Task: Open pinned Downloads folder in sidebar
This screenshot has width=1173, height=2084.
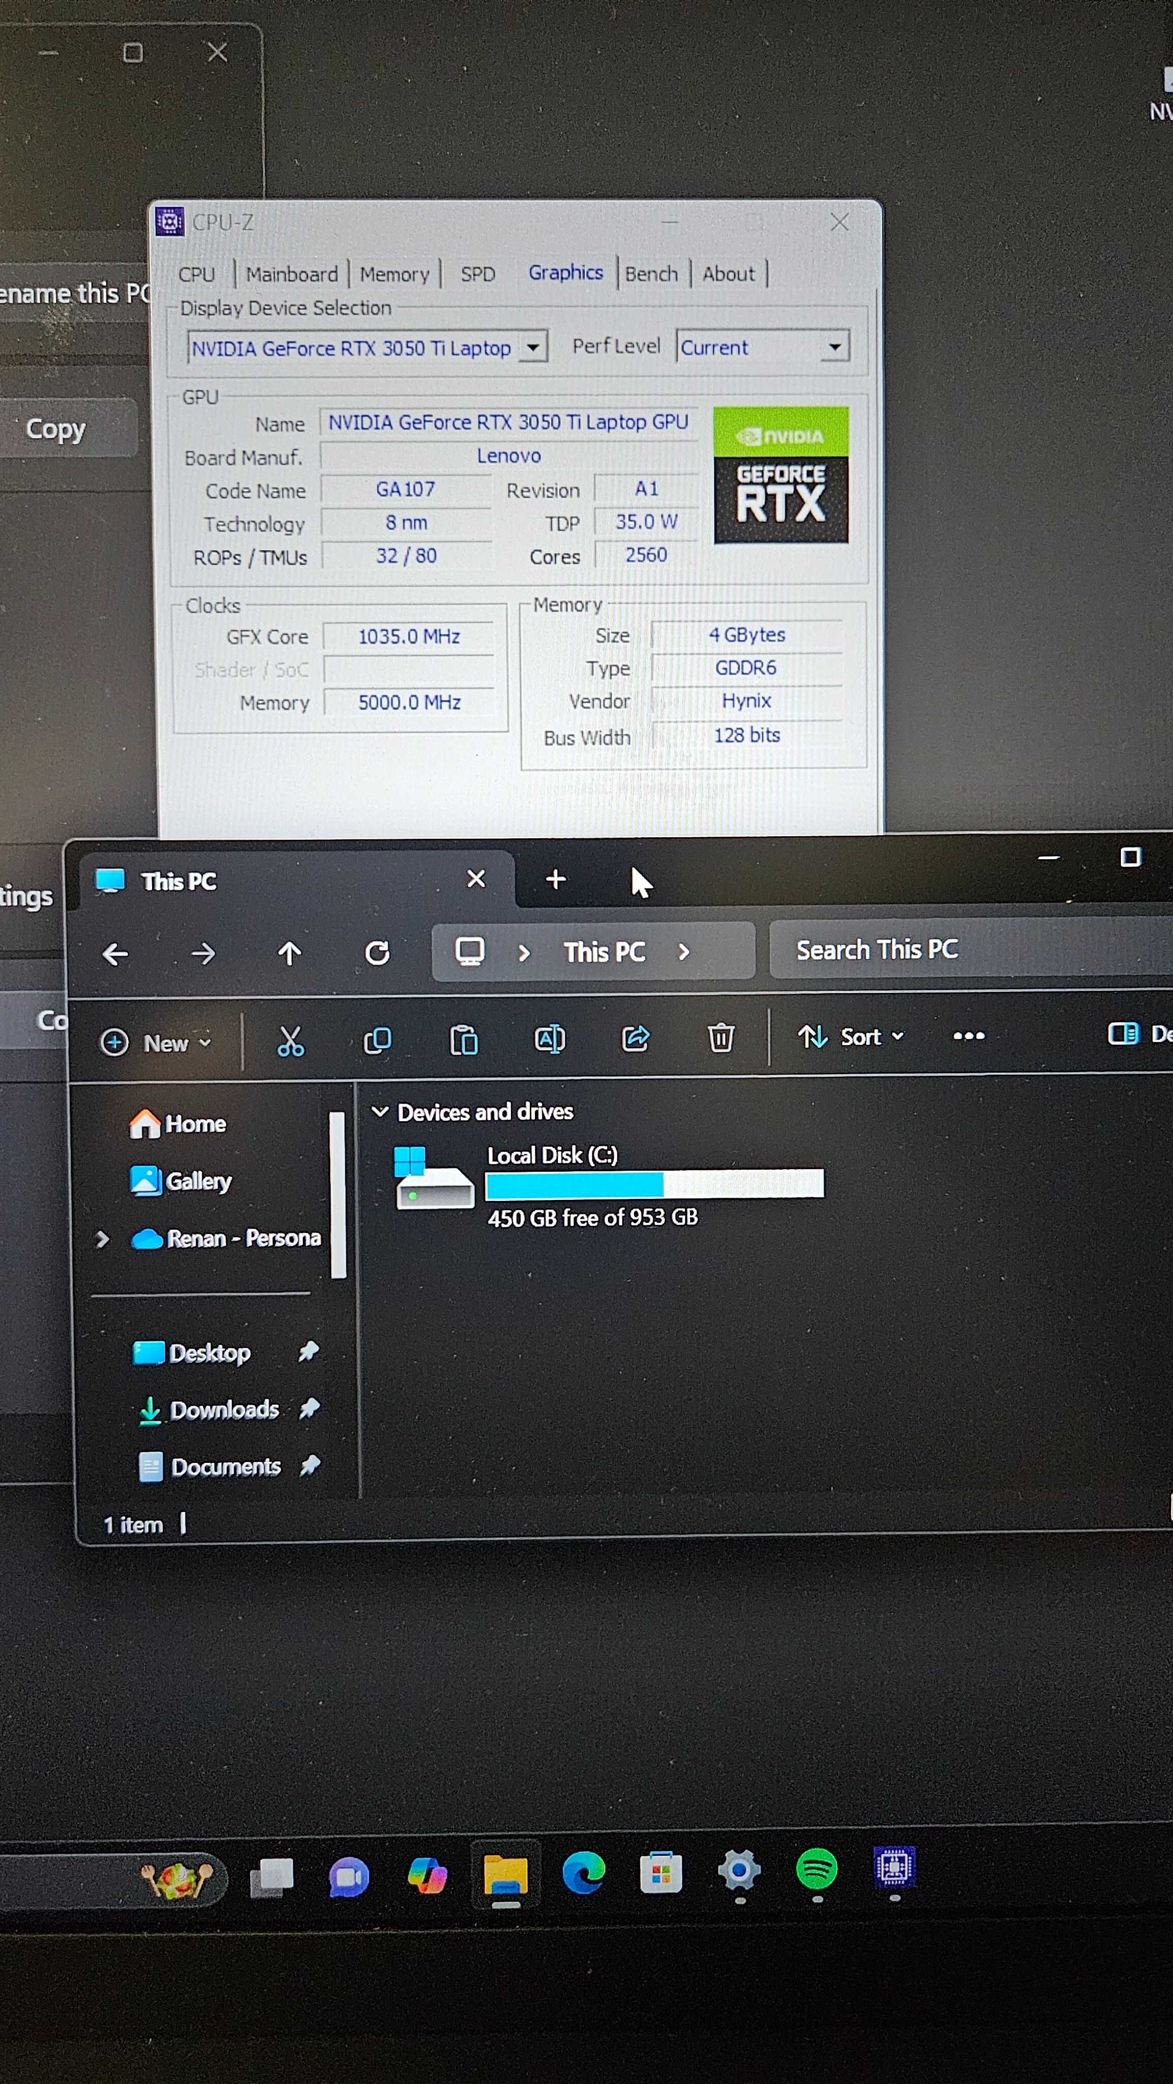Action: [209, 1410]
